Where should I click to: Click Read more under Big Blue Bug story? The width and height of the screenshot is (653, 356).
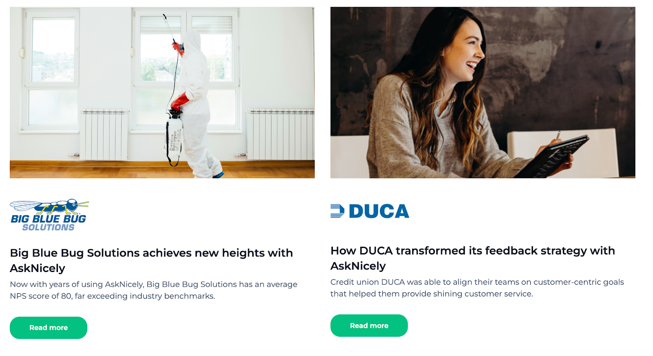[x=49, y=328]
